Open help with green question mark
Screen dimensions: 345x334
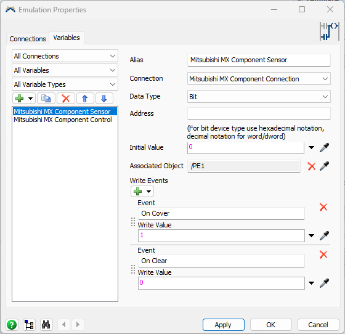[x=12, y=325]
